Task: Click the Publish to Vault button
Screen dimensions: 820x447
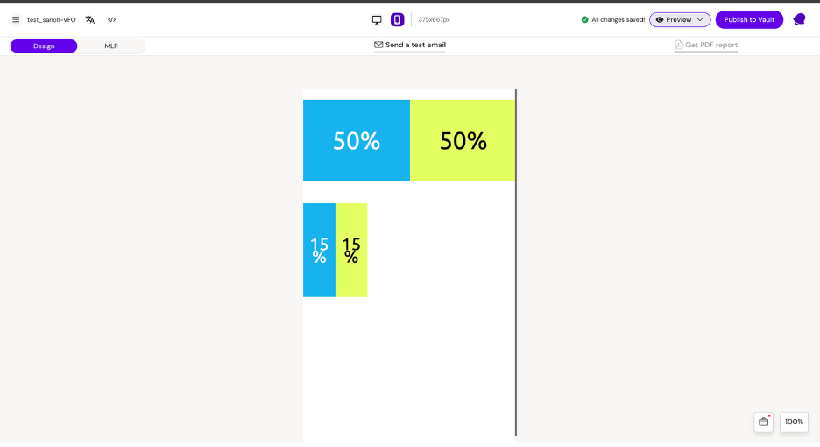Action: tap(749, 19)
